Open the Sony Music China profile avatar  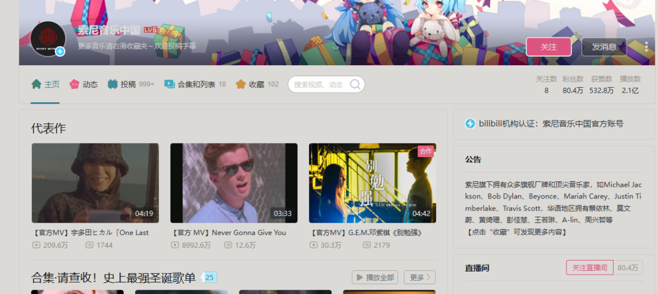(x=48, y=39)
